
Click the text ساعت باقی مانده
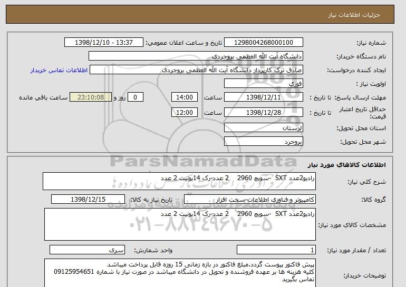coord(43,97)
